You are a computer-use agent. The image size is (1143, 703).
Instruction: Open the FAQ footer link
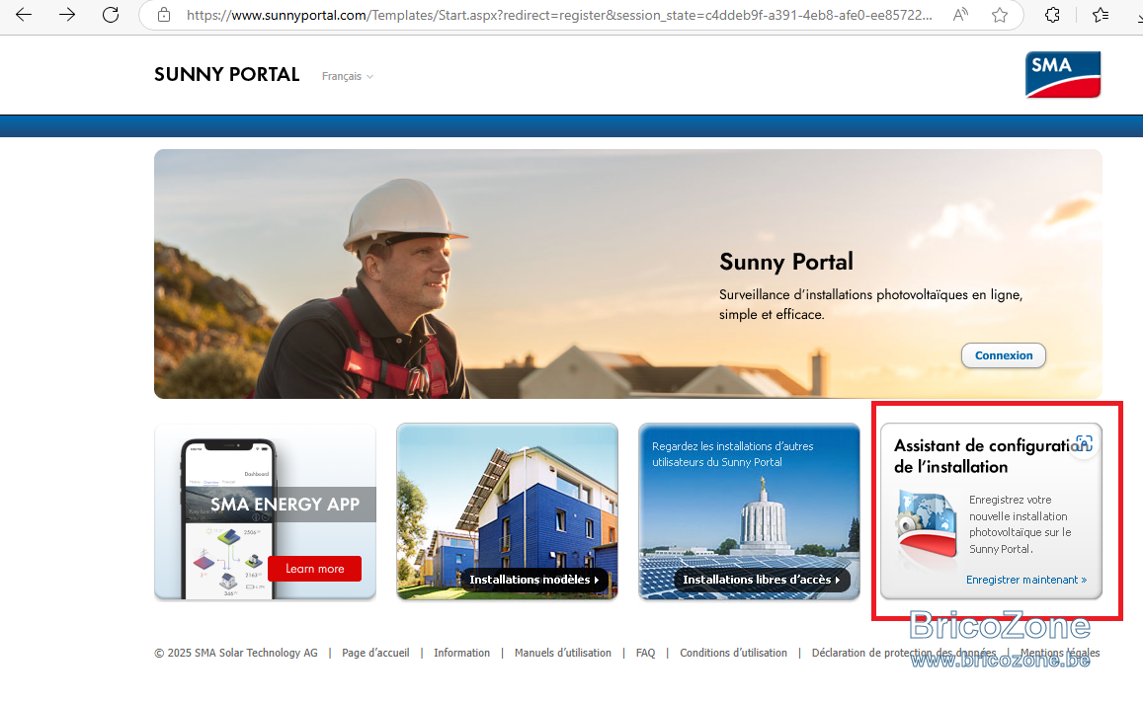tap(645, 653)
